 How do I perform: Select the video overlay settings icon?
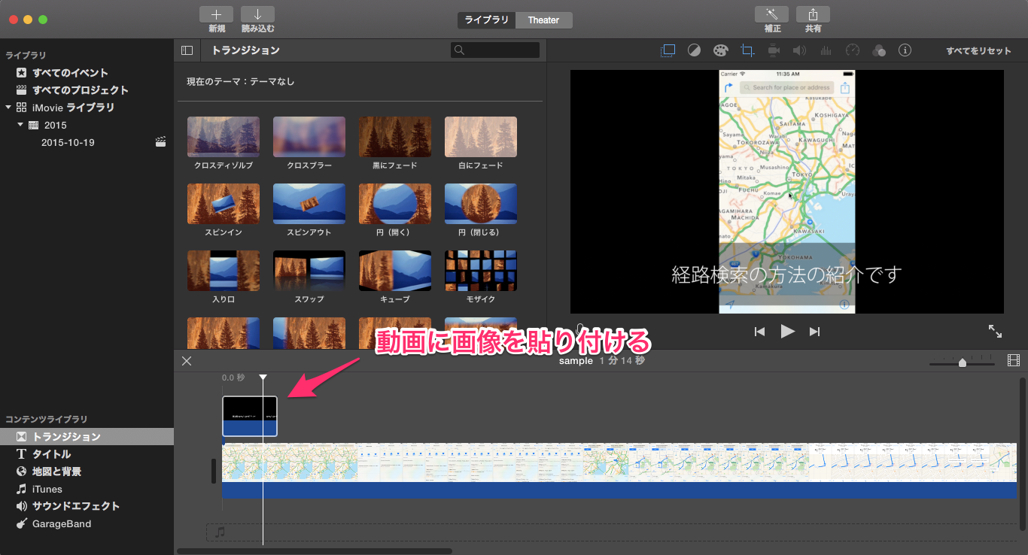(x=668, y=50)
